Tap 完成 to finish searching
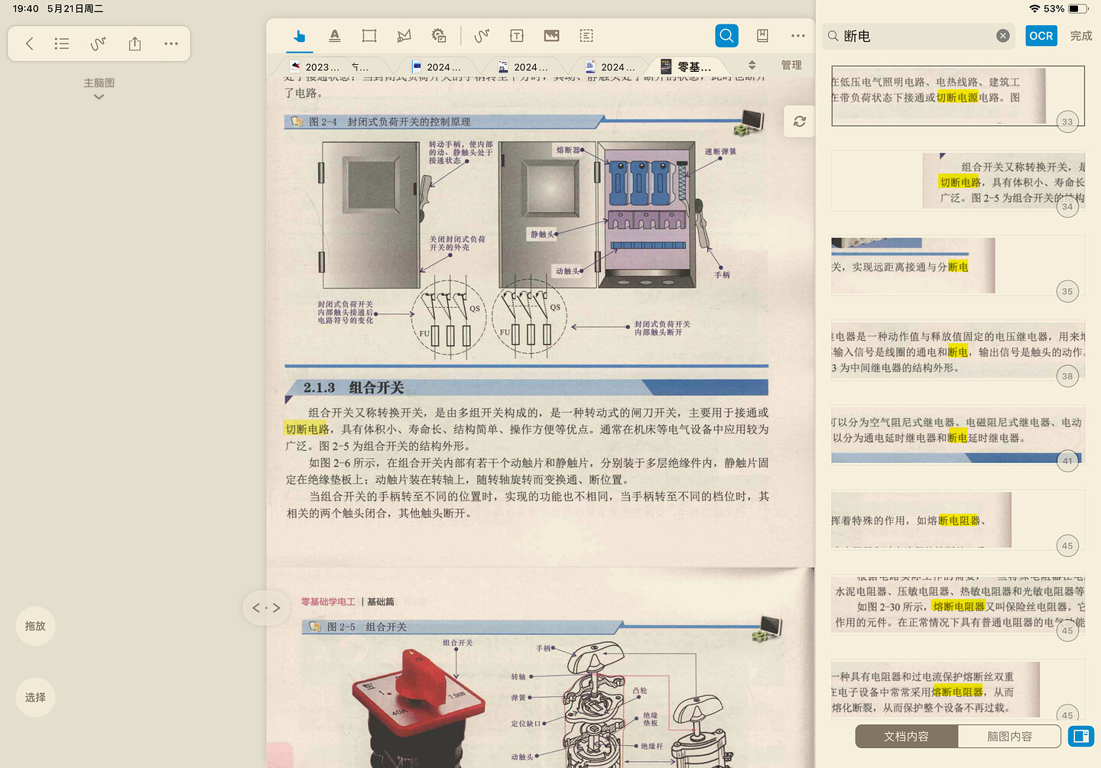The height and width of the screenshot is (768, 1101). tap(1081, 36)
